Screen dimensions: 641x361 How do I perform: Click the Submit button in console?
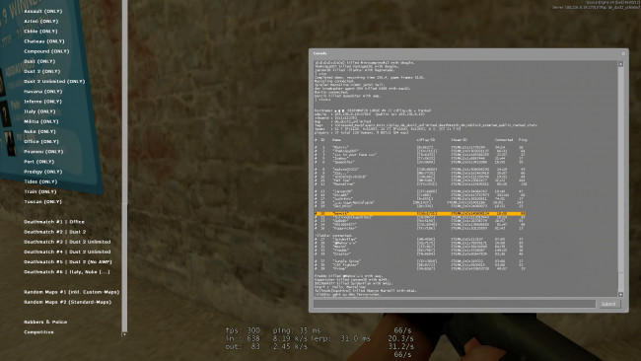coord(608,304)
